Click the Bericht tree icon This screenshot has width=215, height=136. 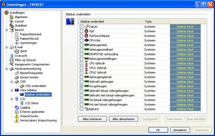pos(12,30)
